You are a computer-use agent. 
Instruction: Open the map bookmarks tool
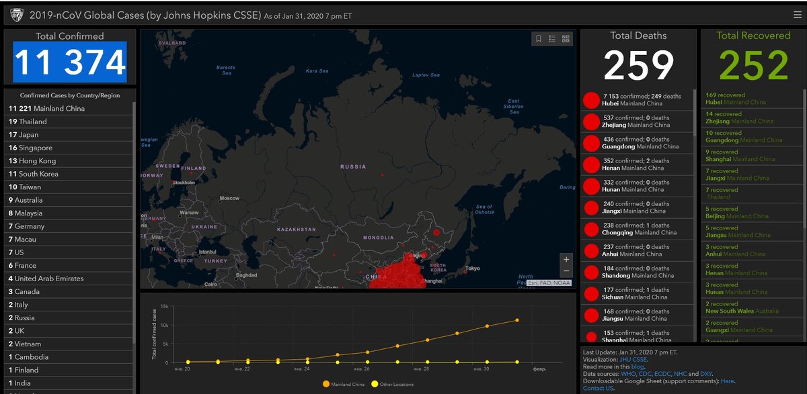539,39
